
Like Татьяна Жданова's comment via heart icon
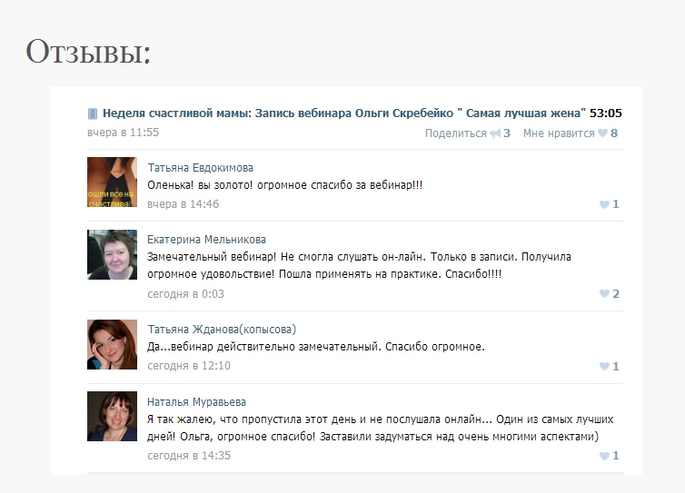click(x=604, y=367)
